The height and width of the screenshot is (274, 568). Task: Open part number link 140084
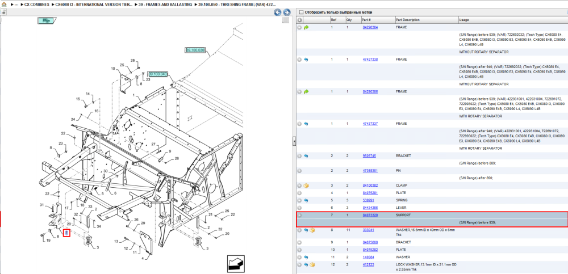coord(369,258)
